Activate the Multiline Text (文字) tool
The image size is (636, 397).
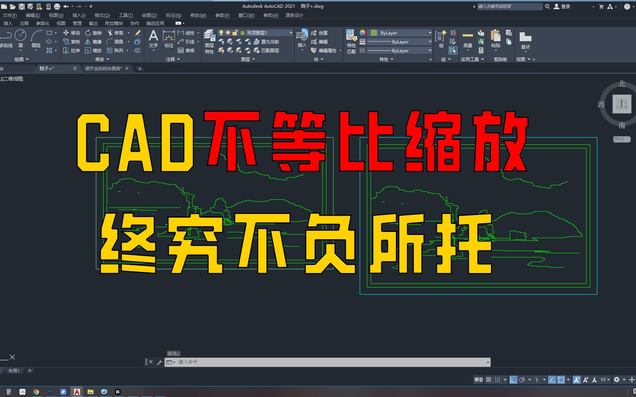click(x=153, y=37)
